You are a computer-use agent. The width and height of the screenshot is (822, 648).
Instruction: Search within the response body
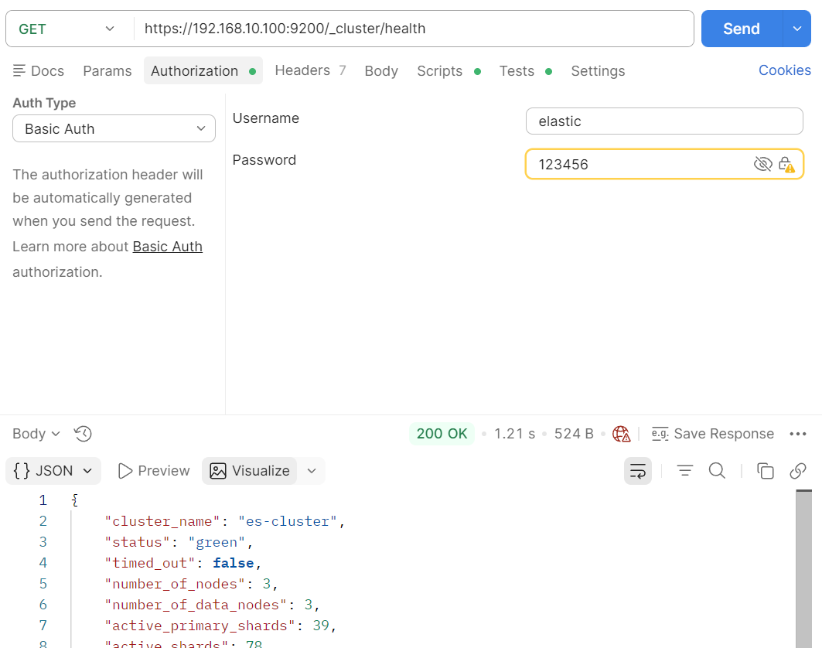pos(717,471)
